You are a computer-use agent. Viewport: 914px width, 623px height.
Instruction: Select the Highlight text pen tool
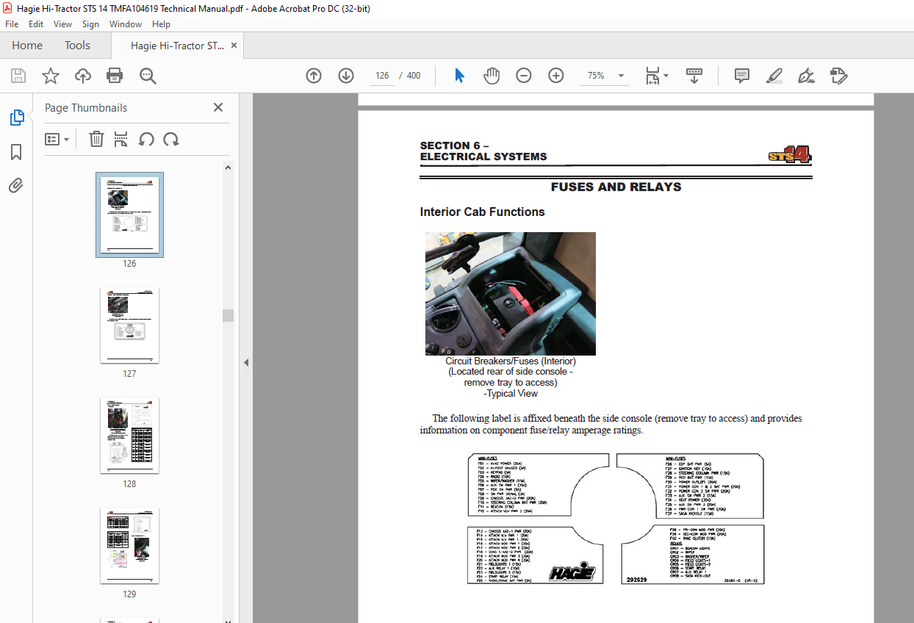tap(774, 76)
